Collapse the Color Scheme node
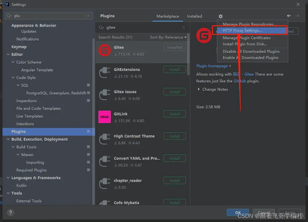 (x=13, y=62)
